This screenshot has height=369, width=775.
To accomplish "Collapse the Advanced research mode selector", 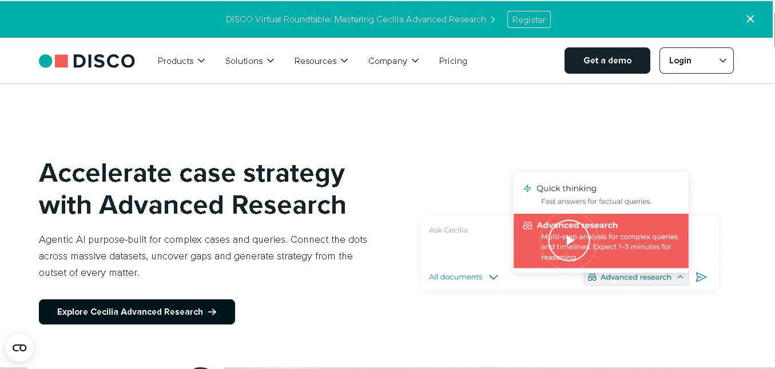I will (x=636, y=277).
